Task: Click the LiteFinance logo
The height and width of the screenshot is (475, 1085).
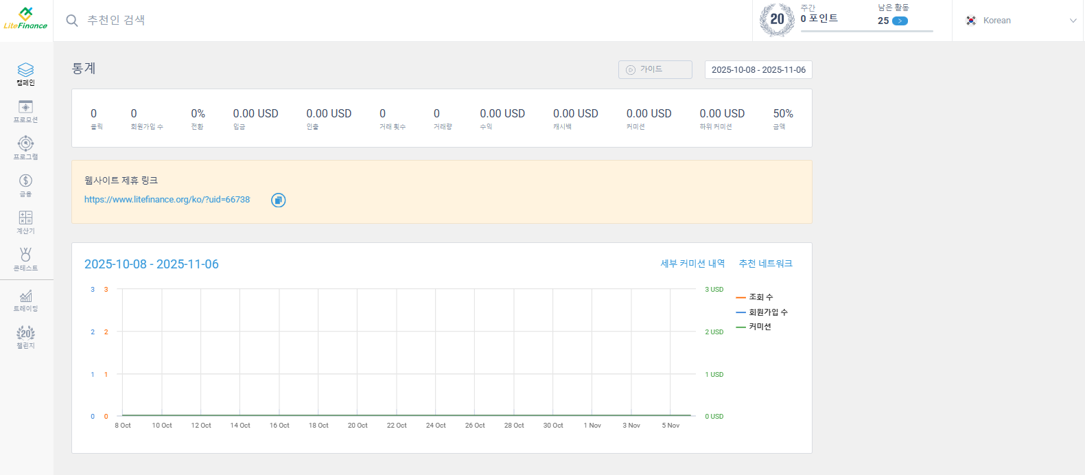Action: (25, 19)
